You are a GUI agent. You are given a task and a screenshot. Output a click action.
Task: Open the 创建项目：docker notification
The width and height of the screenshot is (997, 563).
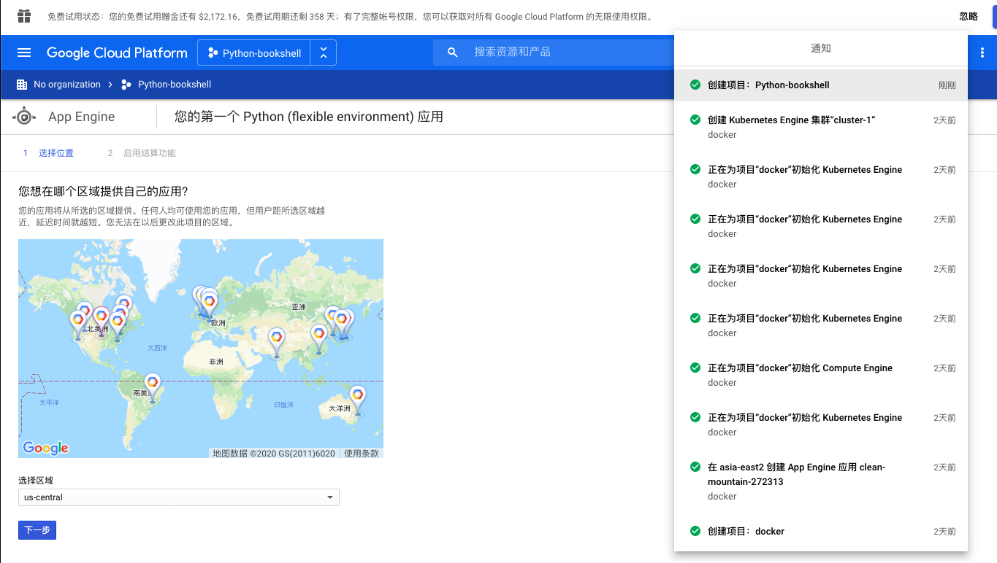click(821, 531)
